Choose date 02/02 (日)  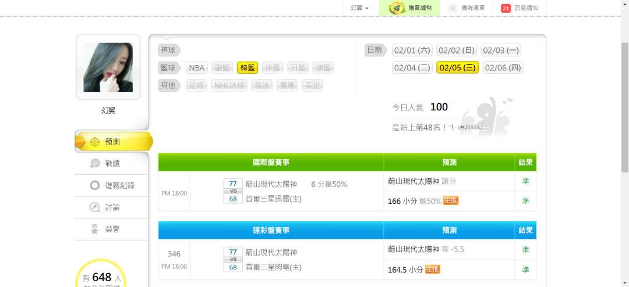pos(457,50)
